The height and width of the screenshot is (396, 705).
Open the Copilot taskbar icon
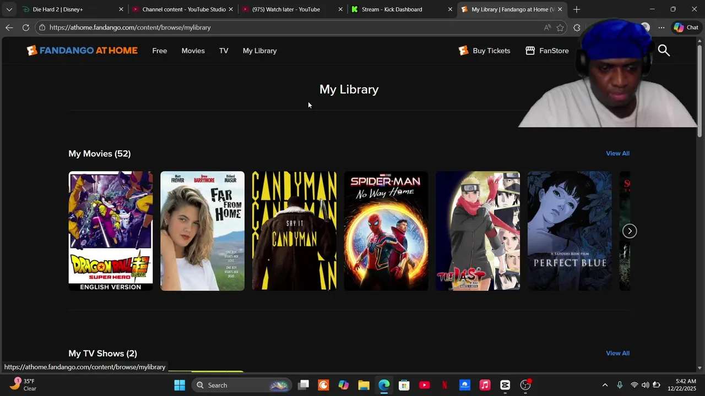pyautogui.click(x=344, y=385)
